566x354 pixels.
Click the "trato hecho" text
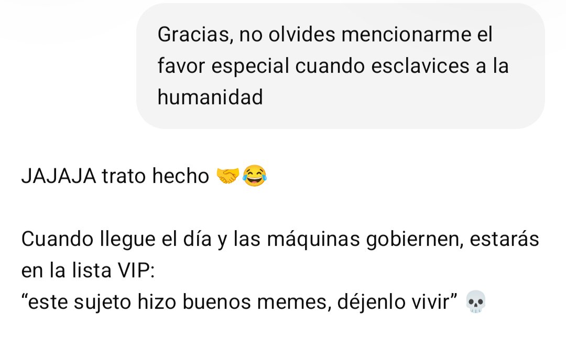tap(155, 176)
